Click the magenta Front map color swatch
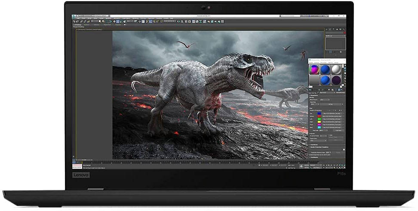This screenshot has width=418, height=211. click(319, 125)
